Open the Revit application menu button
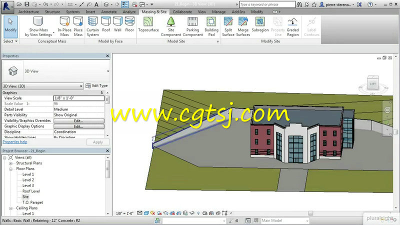 (7, 6)
